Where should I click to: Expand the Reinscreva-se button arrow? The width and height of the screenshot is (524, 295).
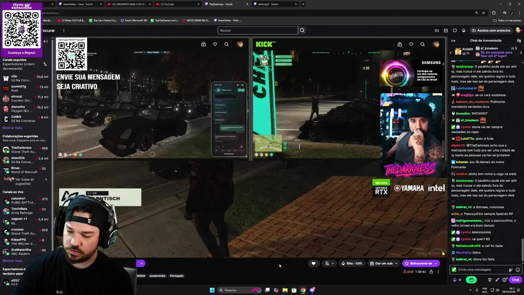(436, 263)
